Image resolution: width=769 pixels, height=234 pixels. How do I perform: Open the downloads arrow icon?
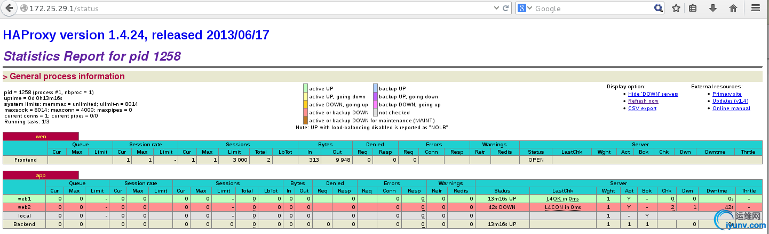pos(713,8)
